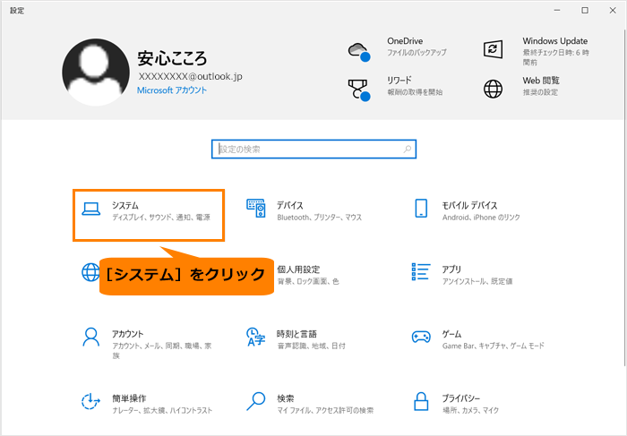Viewport: 627px width, 436px height.
Task: Click the OneDrive label
Action: [405, 41]
